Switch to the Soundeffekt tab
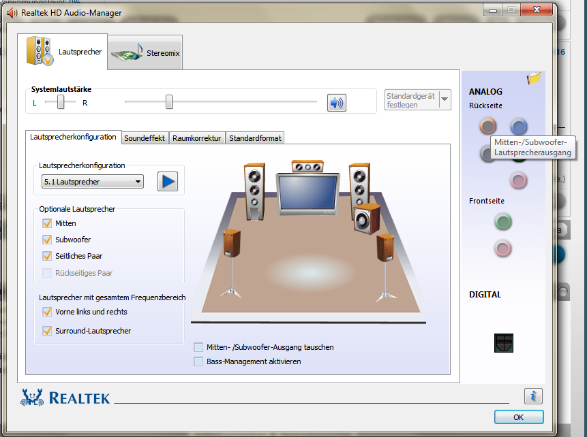Image resolution: width=587 pixels, height=437 pixels. click(144, 138)
